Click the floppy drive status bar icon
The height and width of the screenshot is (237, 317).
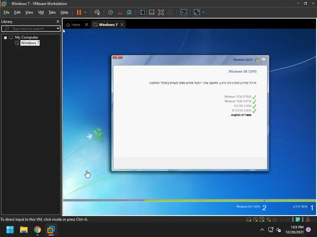pyautogui.click(x=262, y=220)
